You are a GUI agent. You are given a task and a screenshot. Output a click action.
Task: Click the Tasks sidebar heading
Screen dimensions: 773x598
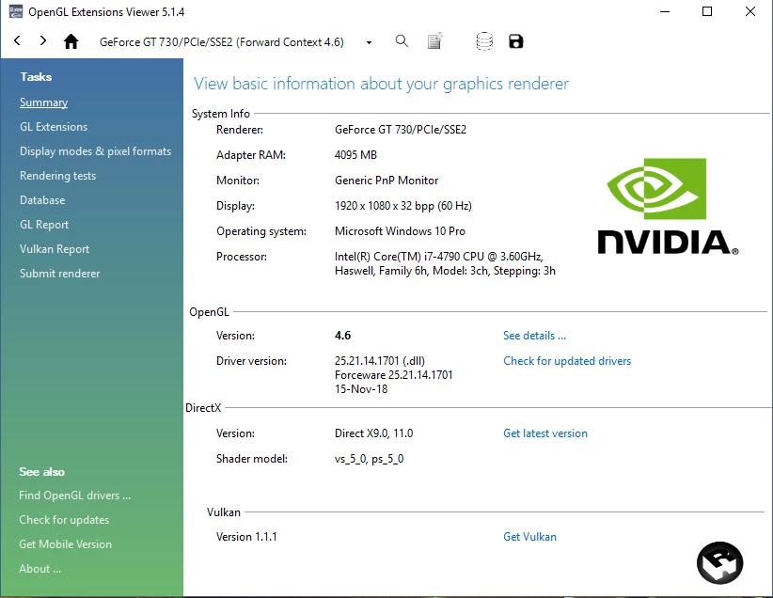point(36,77)
